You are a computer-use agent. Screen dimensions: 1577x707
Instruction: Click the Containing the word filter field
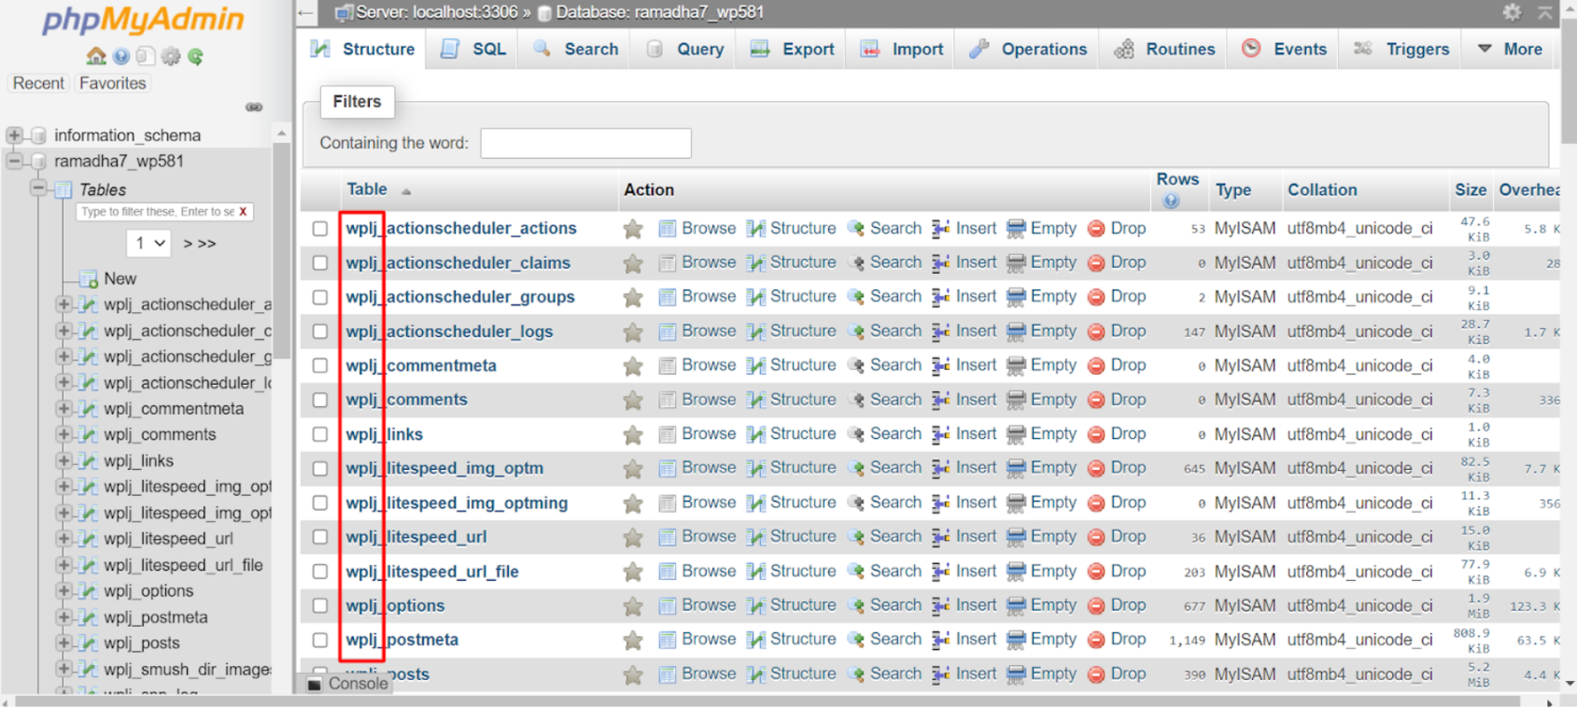click(x=585, y=143)
